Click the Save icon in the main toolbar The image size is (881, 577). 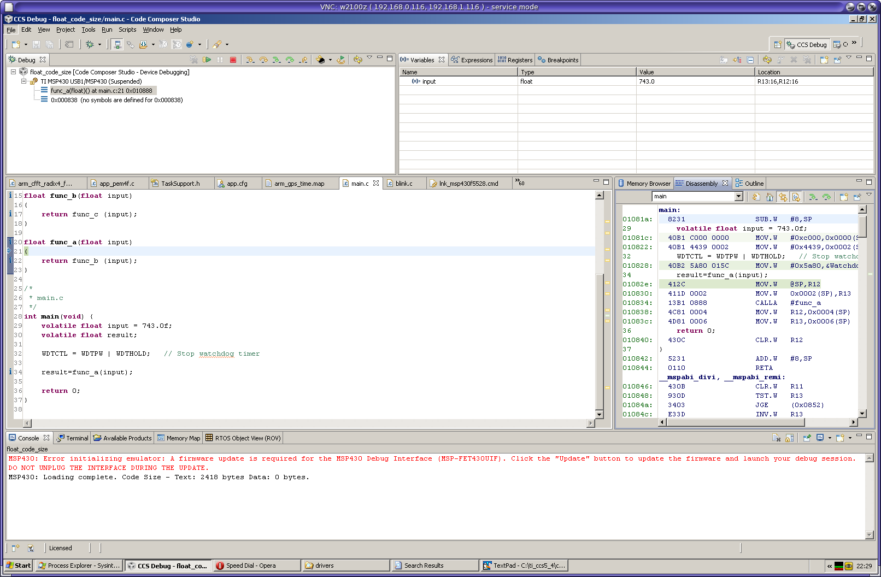[x=36, y=44]
